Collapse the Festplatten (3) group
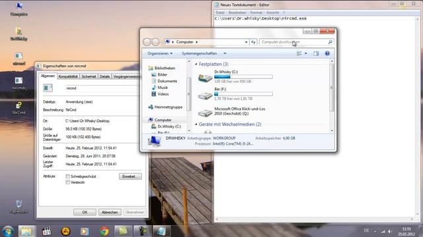The height and width of the screenshot is (237, 423). 196,64
